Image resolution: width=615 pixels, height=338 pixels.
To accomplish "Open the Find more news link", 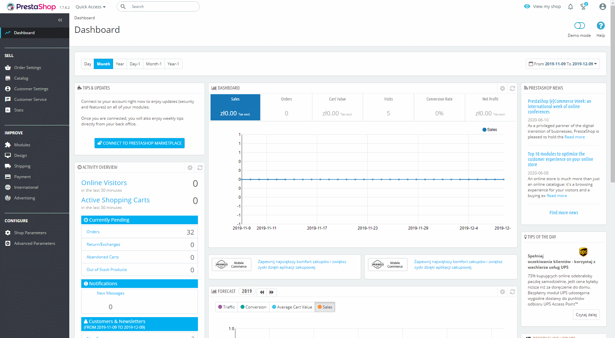I will point(564,213).
